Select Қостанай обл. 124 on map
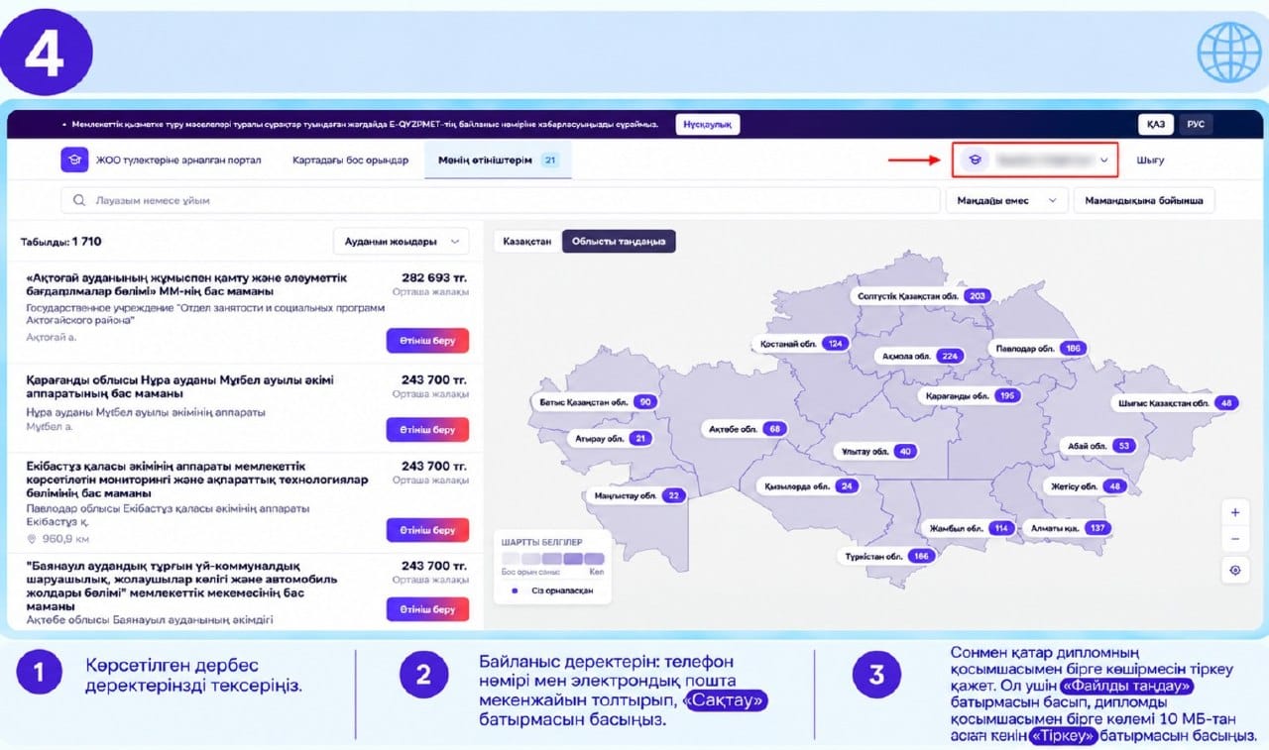The width and height of the screenshot is (1269, 750). coord(803,343)
